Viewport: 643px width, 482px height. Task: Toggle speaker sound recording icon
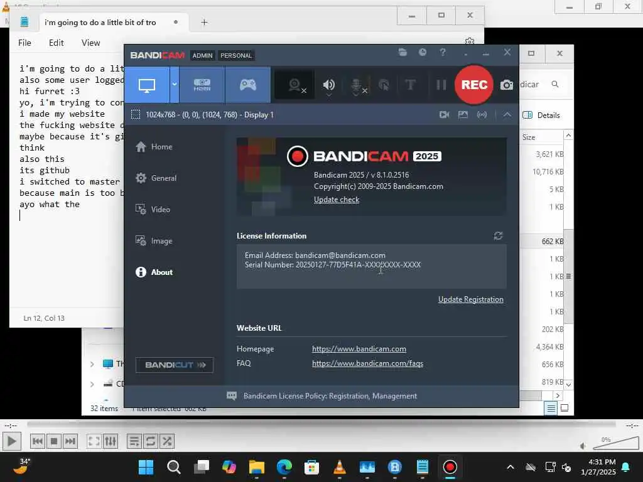click(x=328, y=85)
